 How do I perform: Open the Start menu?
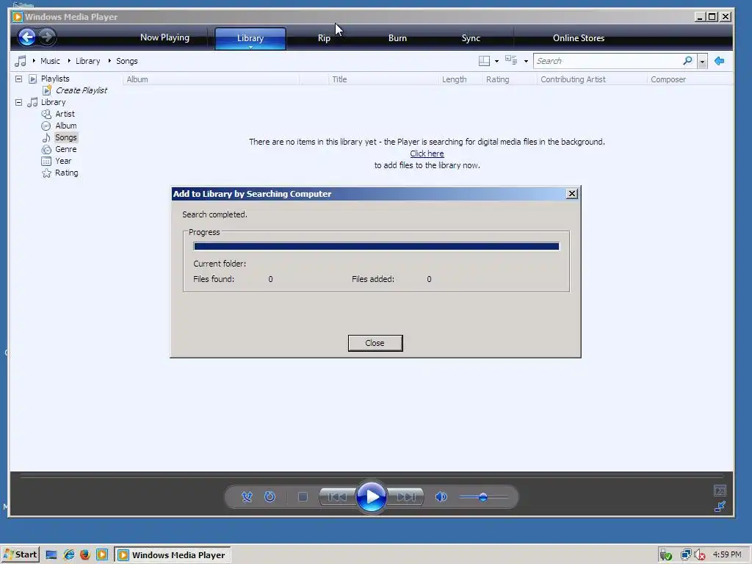pyautogui.click(x=20, y=554)
